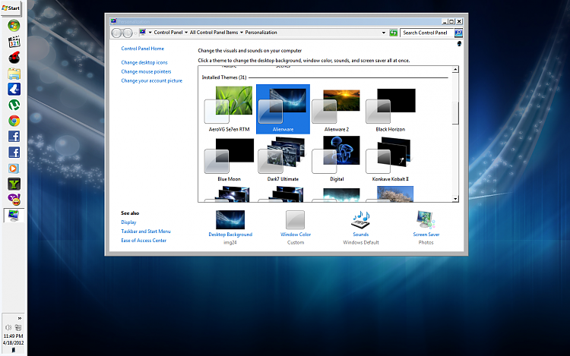Launch Google Chrome from the taskbar

point(14,121)
